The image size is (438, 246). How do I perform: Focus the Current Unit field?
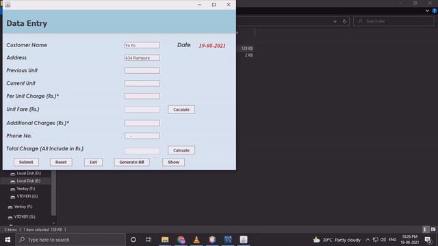pyautogui.click(x=142, y=83)
